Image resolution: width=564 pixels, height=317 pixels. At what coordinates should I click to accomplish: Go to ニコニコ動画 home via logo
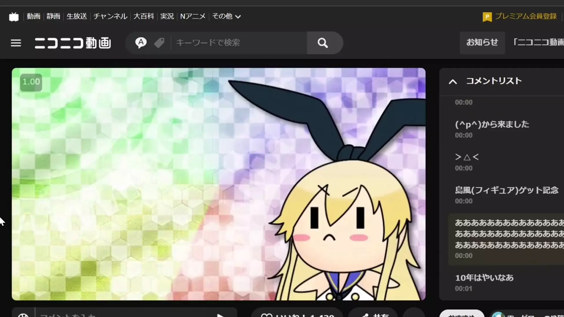coord(73,43)
